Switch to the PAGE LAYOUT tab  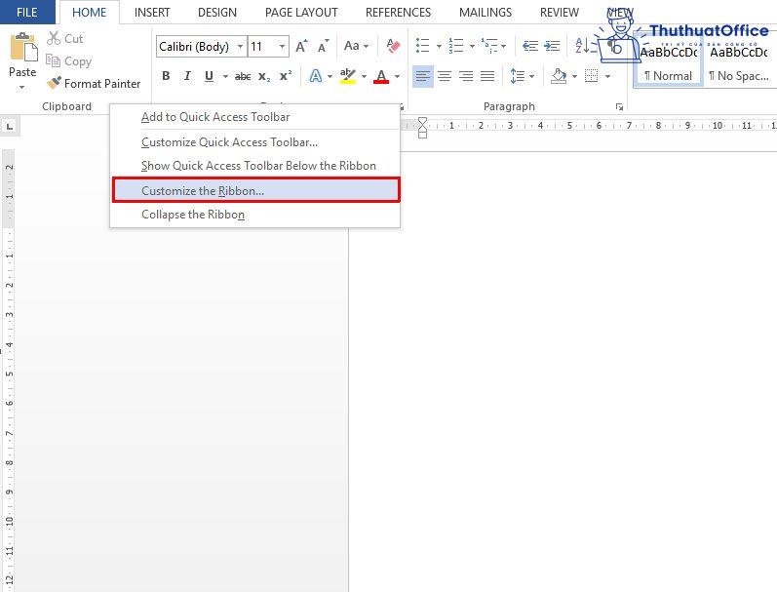(301, 13)
